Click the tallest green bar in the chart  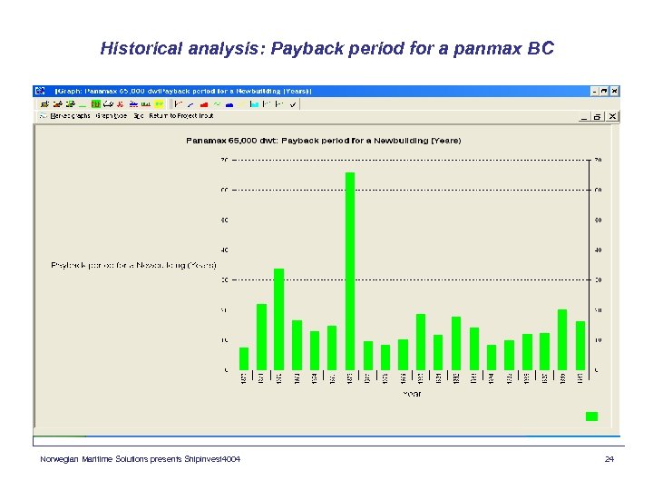(x=350, y=271)
